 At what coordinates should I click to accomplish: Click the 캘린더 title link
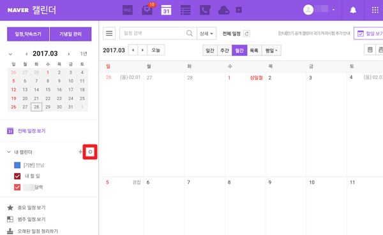tap(44, 10)
